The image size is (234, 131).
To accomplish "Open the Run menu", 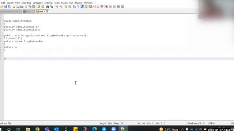I will pos(71,3).
